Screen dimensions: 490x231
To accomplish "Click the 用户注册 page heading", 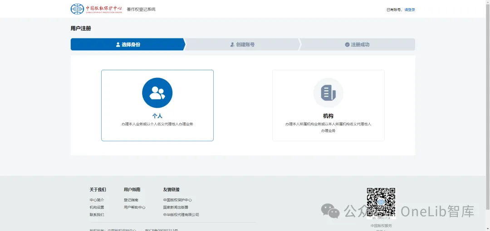I will (x=81, y=29).
